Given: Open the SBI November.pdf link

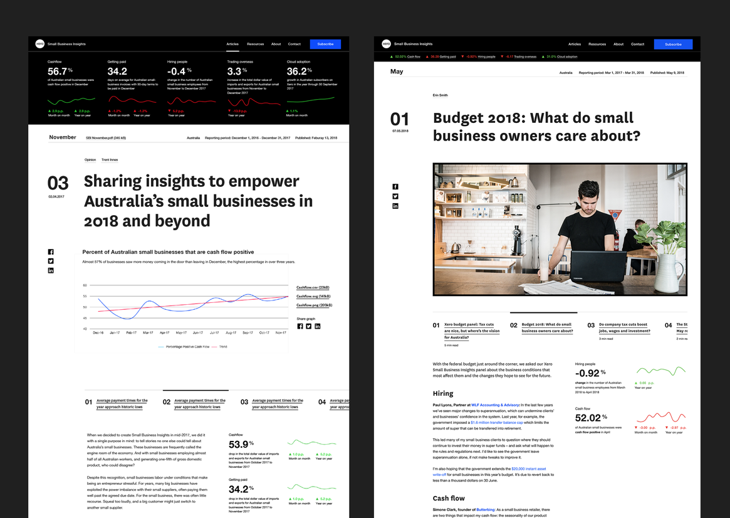Looking at the screenshot, I should 106,137.
